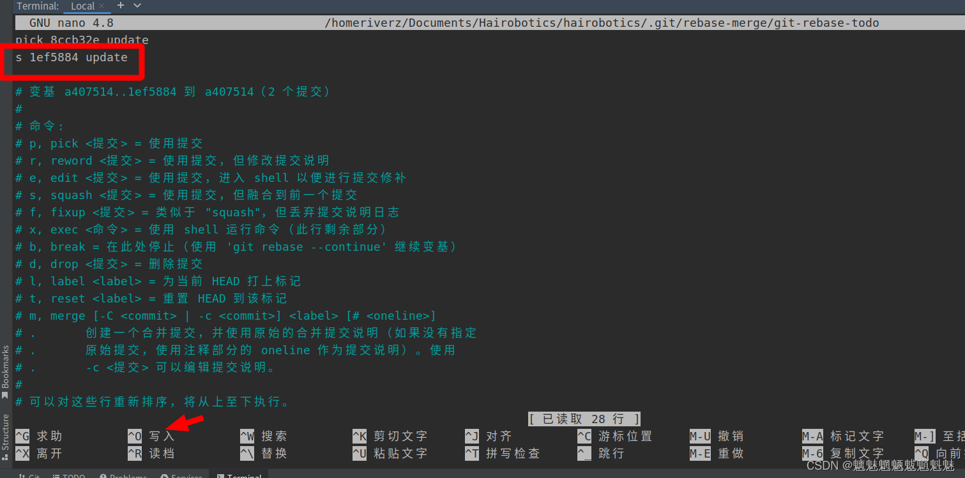
Task: Close the Local terminal tab
Action: tap(102, 6)
